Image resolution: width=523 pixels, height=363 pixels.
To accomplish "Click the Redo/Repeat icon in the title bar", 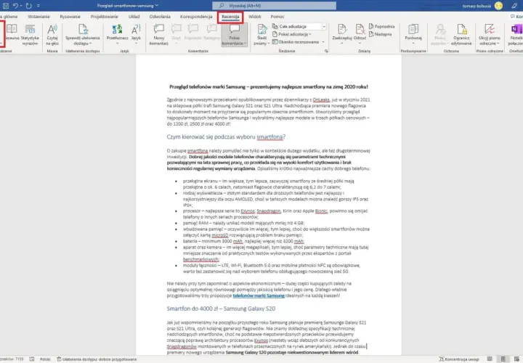I will 28,6.
